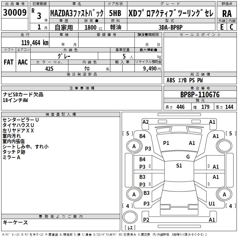Click the A1 mark on rear bumper
This screenshot has height=238, width=238.
pyautogui.click(x=212, y=220)
